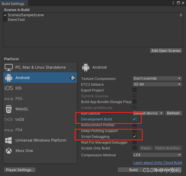The height and width of the screenshot is (176, 186).
Task: Select WebGL platform row
Action: click(40, 109)
